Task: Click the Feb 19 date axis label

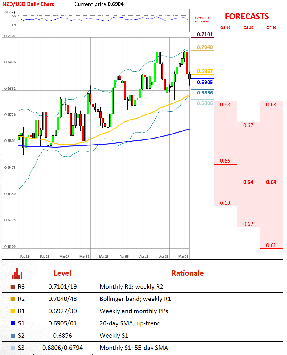Action: coord(25,257)
